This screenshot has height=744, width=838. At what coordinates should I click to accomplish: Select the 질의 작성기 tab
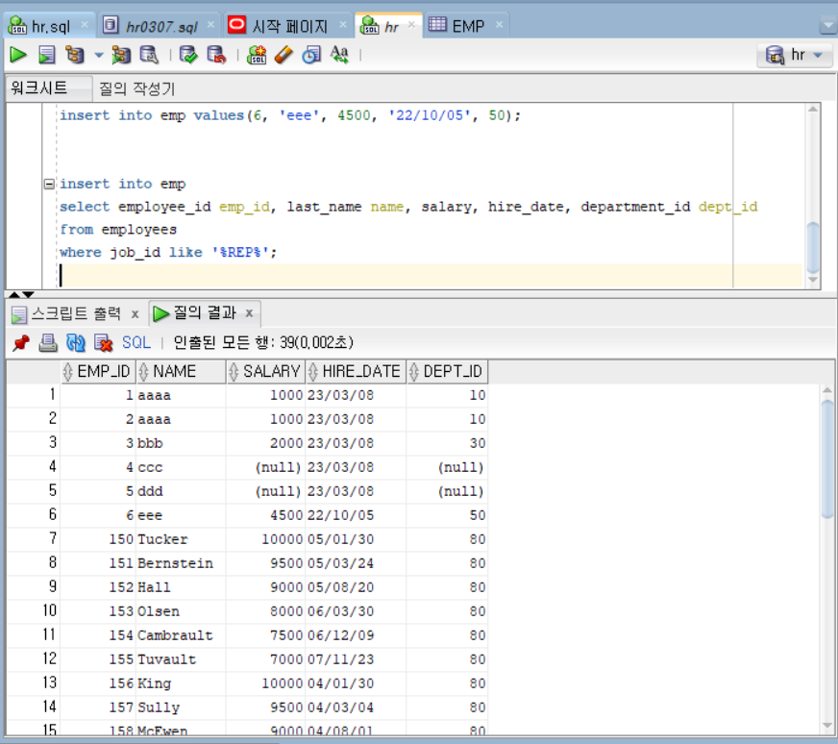click(x=136, y=88)
